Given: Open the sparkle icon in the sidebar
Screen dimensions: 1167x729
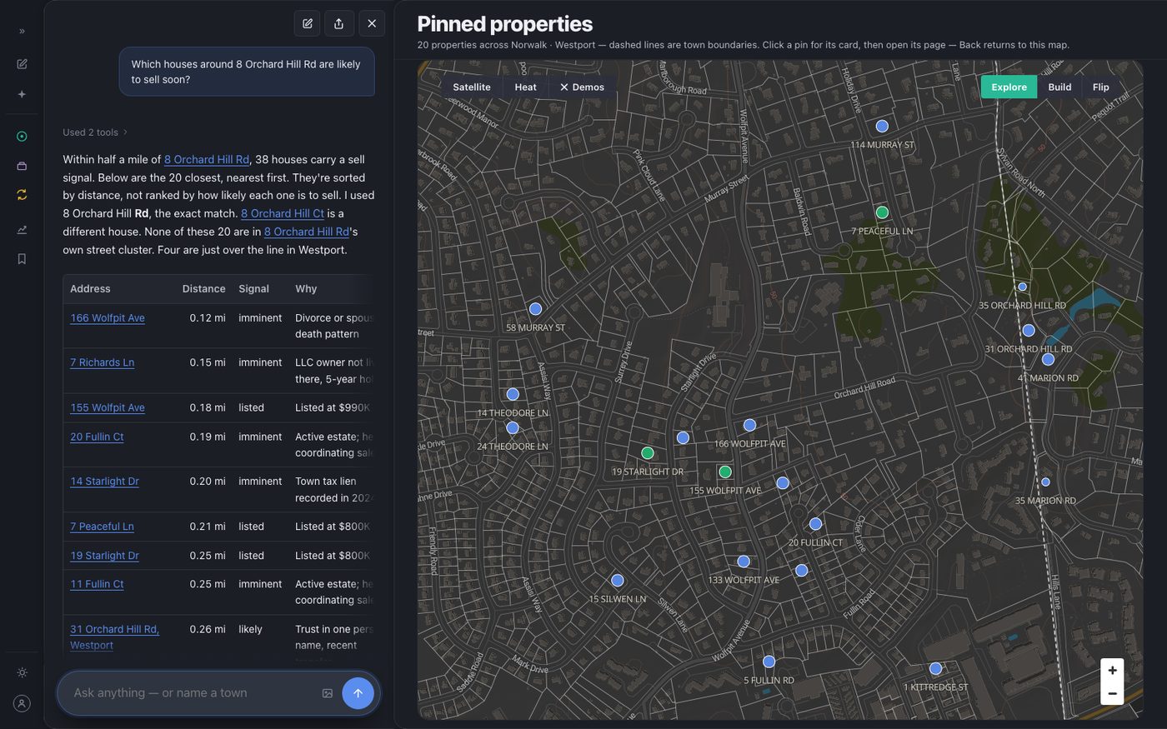Looking at the screenshot, I should pyautogui.click(x=22, y=94).
